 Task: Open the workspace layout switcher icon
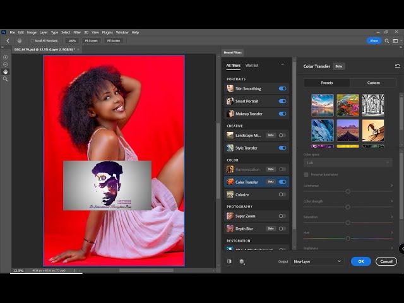point(395,40)
